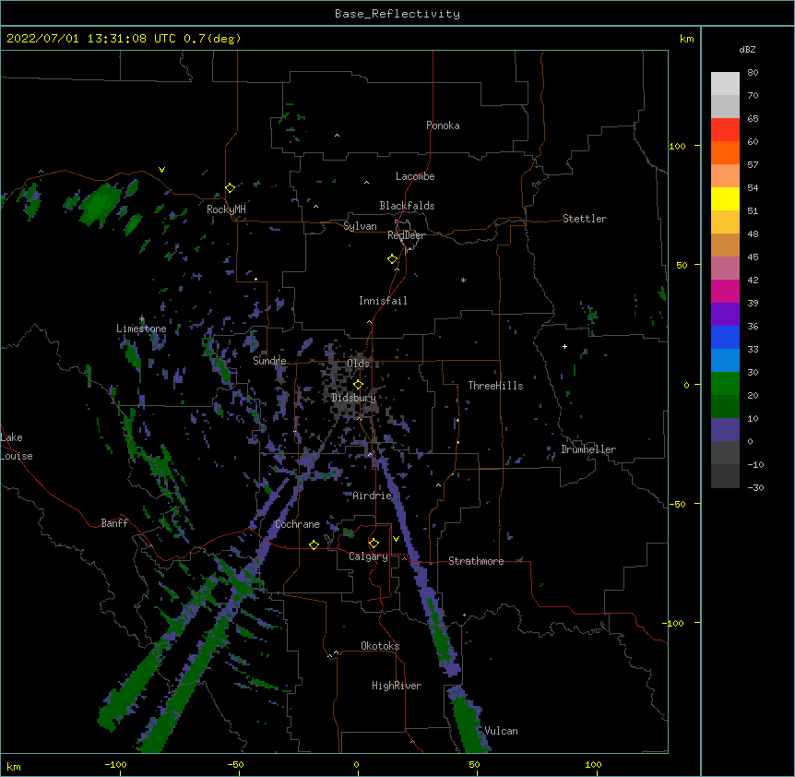This screenshot has height=777, width=795.
Task: Select the 65 dBZ gray legend swatch
Action: coord(725,106)
